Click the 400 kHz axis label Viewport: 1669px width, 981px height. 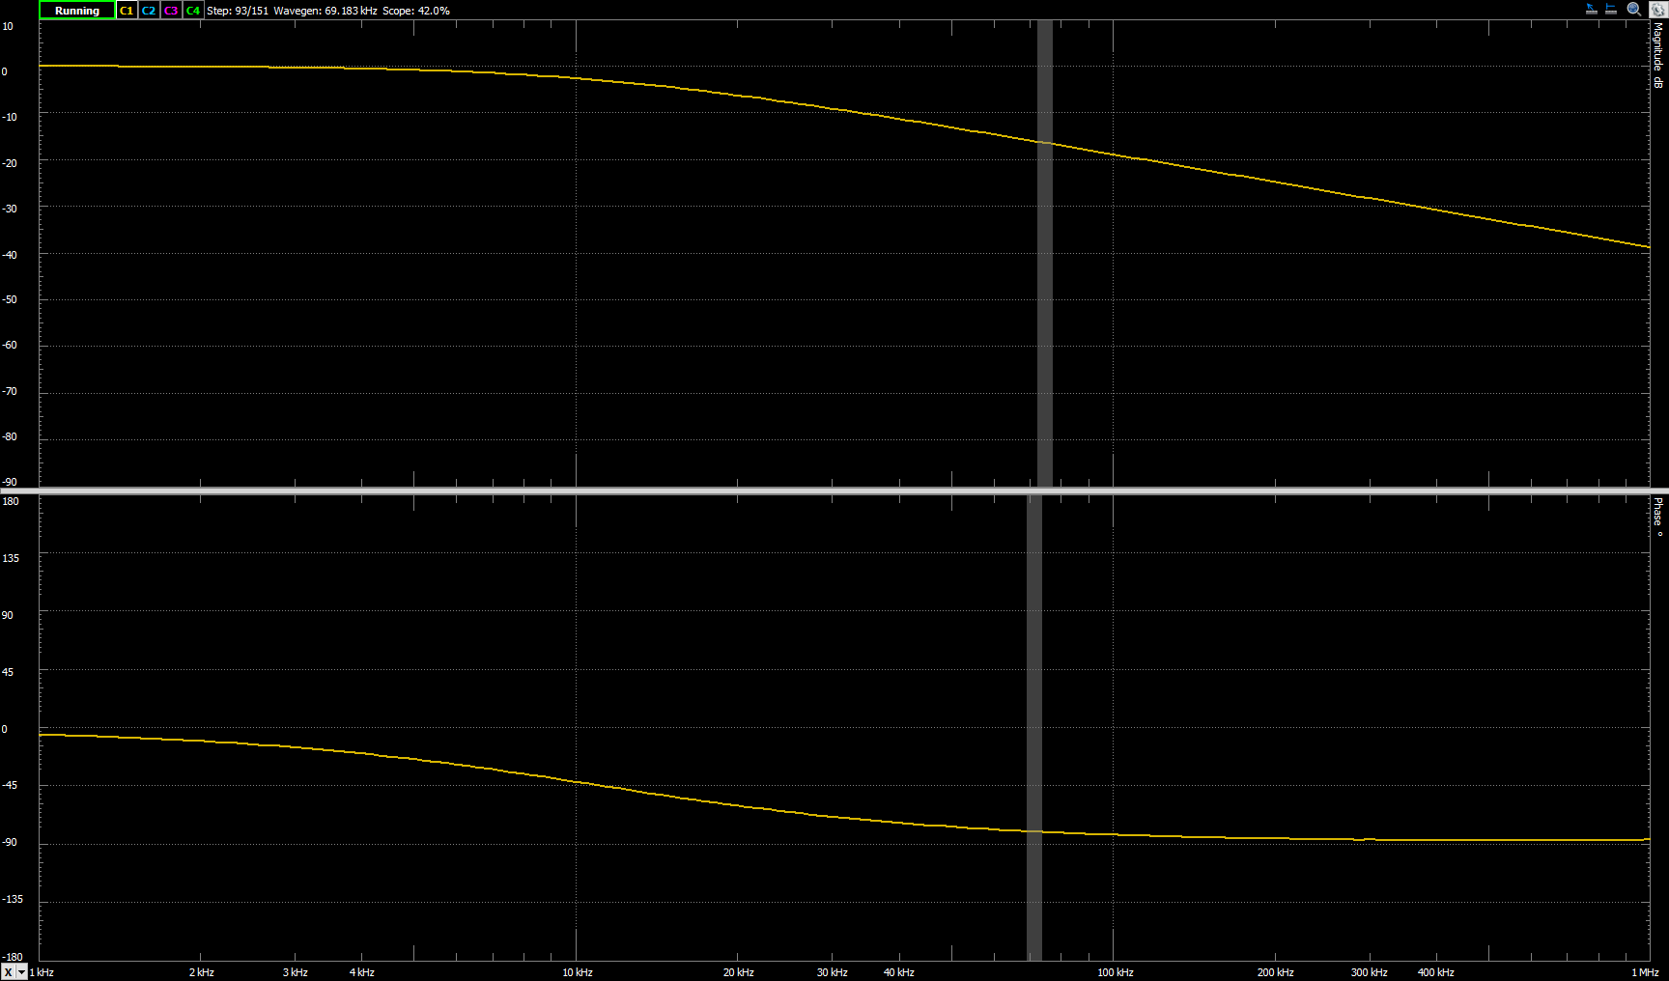(1436, 972)
